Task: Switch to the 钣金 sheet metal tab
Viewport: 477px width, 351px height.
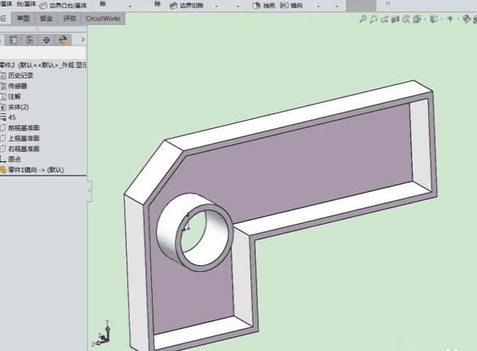Action: click(x=46, y=18)
